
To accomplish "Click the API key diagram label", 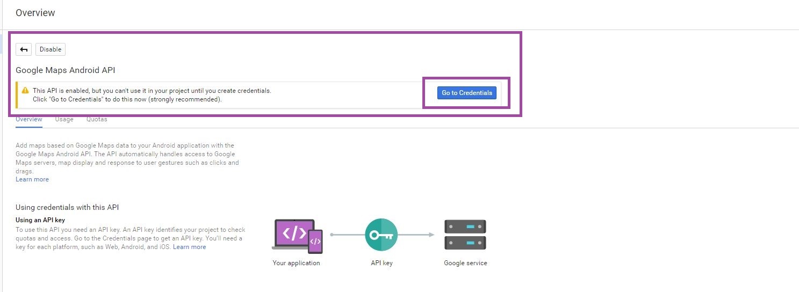I will pyautogui.click(x=381, y=263).
